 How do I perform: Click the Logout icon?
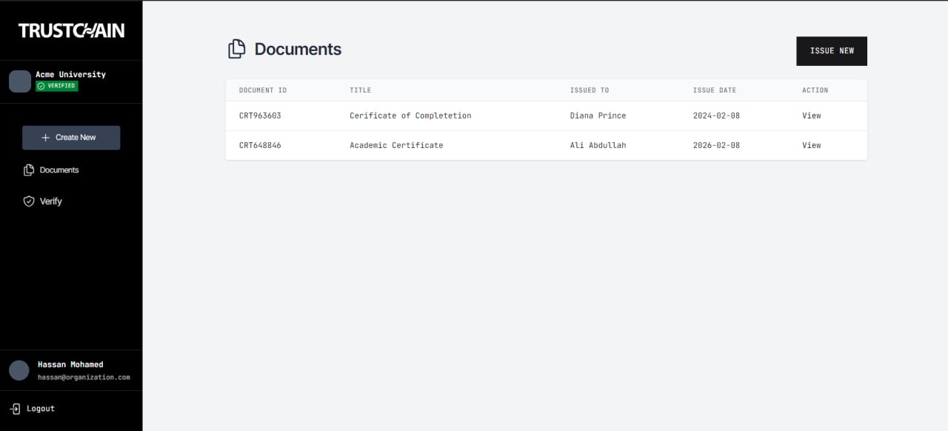pos(15,409)
